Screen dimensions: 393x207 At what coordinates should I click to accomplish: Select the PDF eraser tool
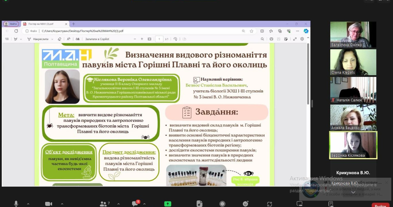(x=59, y=39)
